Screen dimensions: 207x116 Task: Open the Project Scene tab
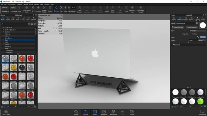174,19
